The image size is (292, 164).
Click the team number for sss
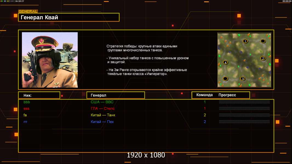coord(205,109)
